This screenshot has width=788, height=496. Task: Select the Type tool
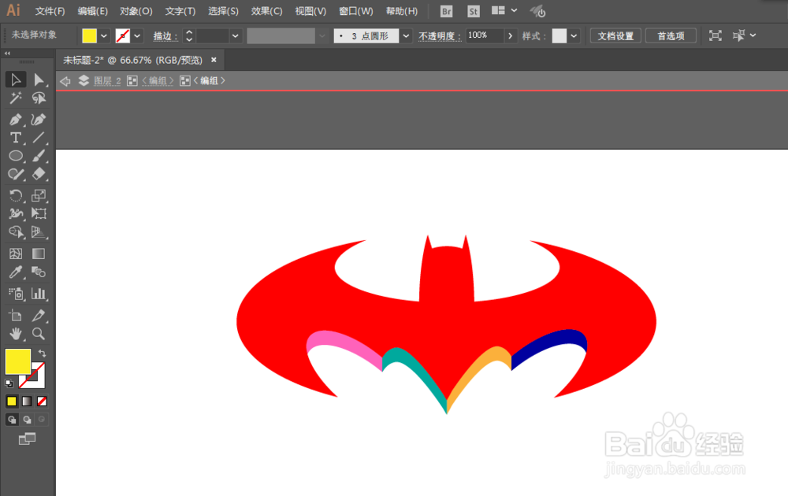click(x=16, y=137)
